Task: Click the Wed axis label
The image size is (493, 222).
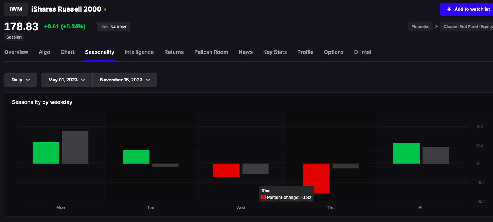Action: pyautogui.click(x=241, y=208)
